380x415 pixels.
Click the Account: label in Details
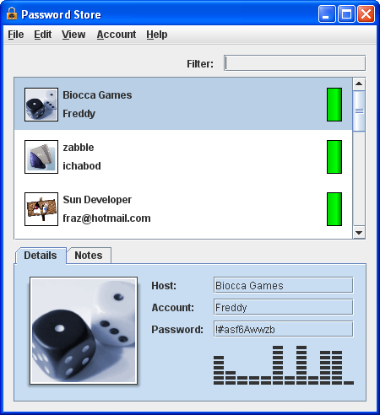pos(173,308)
